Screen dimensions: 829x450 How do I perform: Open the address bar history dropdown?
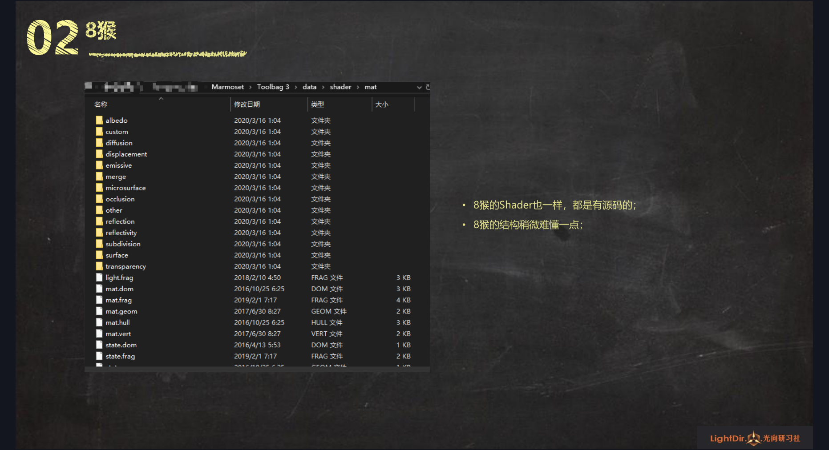tap(419, 87)
